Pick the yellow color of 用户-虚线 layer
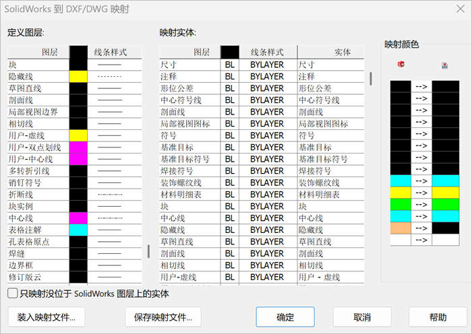The height and width of the screenshot is (334, 472). pyautogui.click(x=78, y=135)
